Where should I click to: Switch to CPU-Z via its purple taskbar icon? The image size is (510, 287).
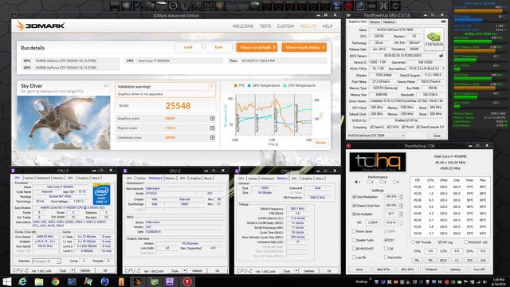[171, 281]
